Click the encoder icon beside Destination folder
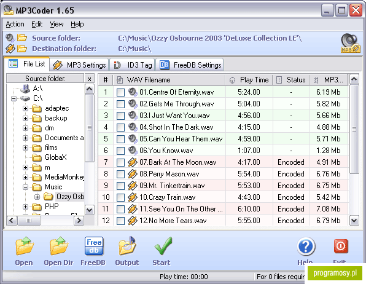The image size is (366, 284). pyautogui.click(x=10, y=49)
